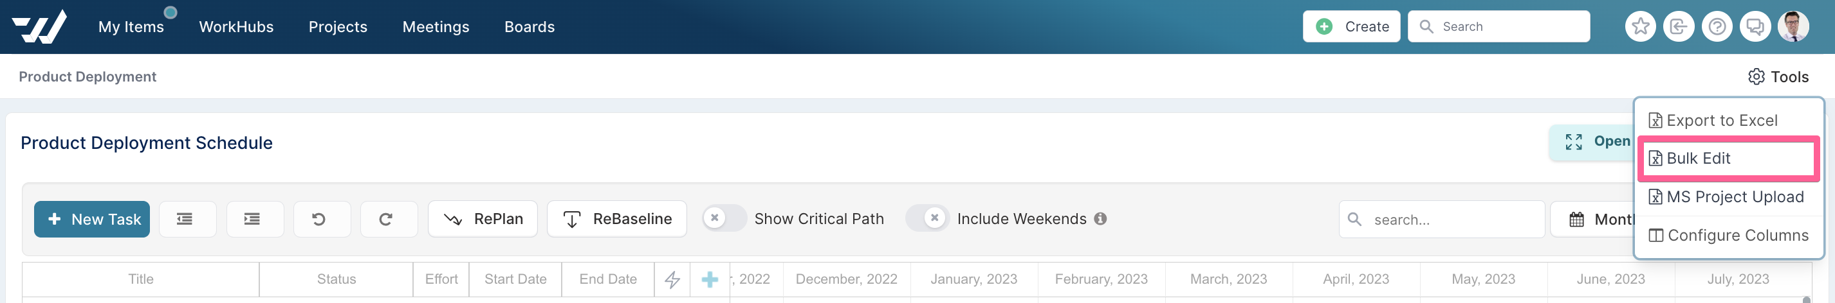Undo the last schedule change

pos(321,219)
